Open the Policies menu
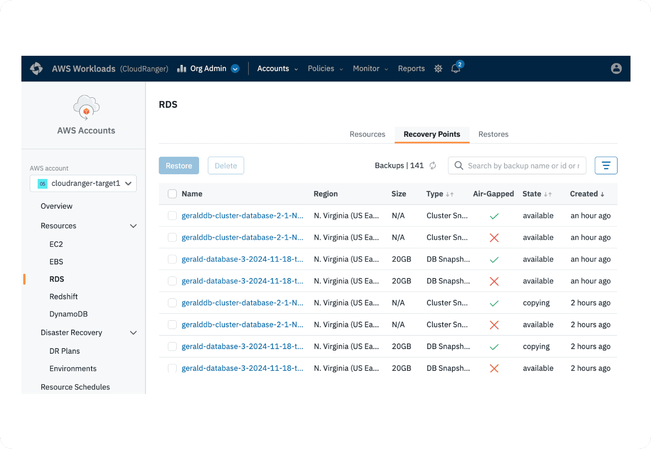651x449 pixels. [325, 69]
